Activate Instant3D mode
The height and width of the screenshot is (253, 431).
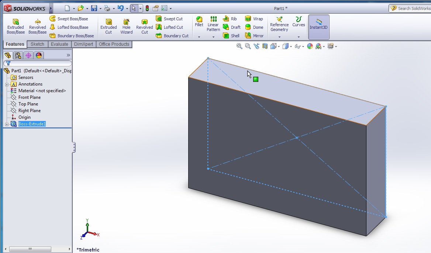[x=318, y=26]
